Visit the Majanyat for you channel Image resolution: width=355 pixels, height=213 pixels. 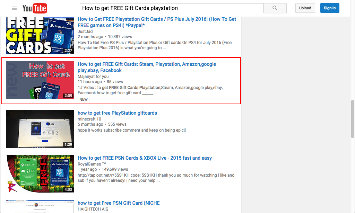(93, 77)
